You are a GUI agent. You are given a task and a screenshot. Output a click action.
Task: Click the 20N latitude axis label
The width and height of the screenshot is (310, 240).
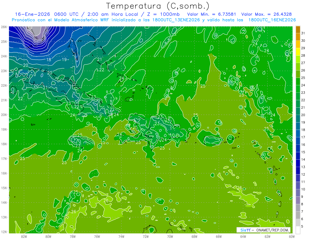point(4,115)
